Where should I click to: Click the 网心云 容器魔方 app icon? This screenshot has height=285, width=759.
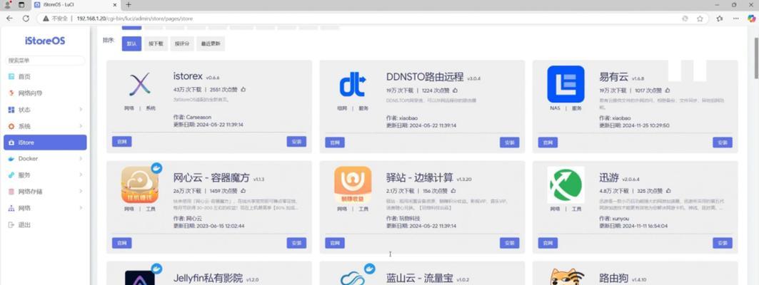[x=140, y=185]
